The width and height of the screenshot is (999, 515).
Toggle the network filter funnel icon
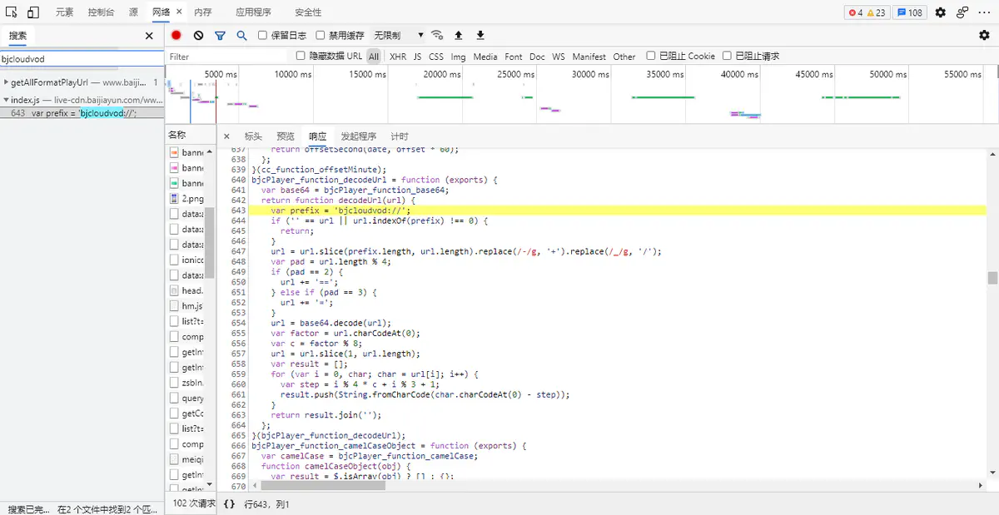(220, 36)
